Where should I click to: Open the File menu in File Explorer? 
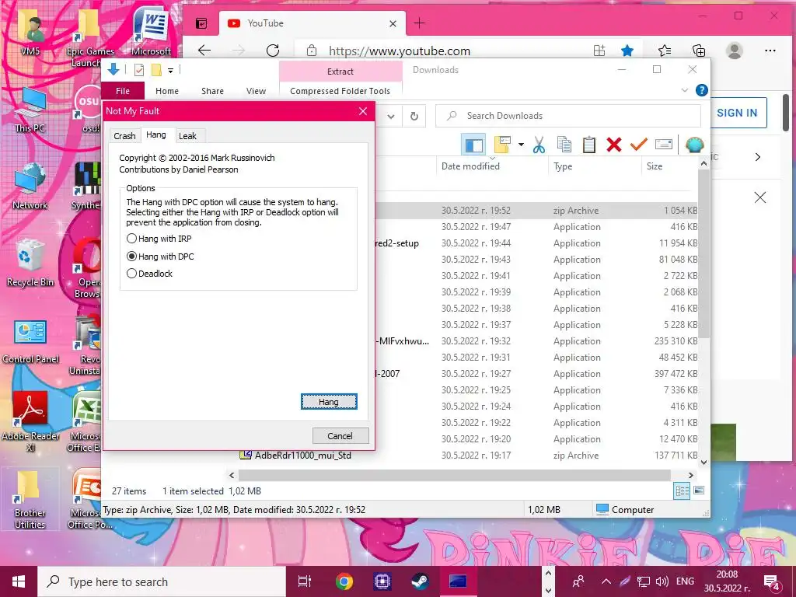123,91
